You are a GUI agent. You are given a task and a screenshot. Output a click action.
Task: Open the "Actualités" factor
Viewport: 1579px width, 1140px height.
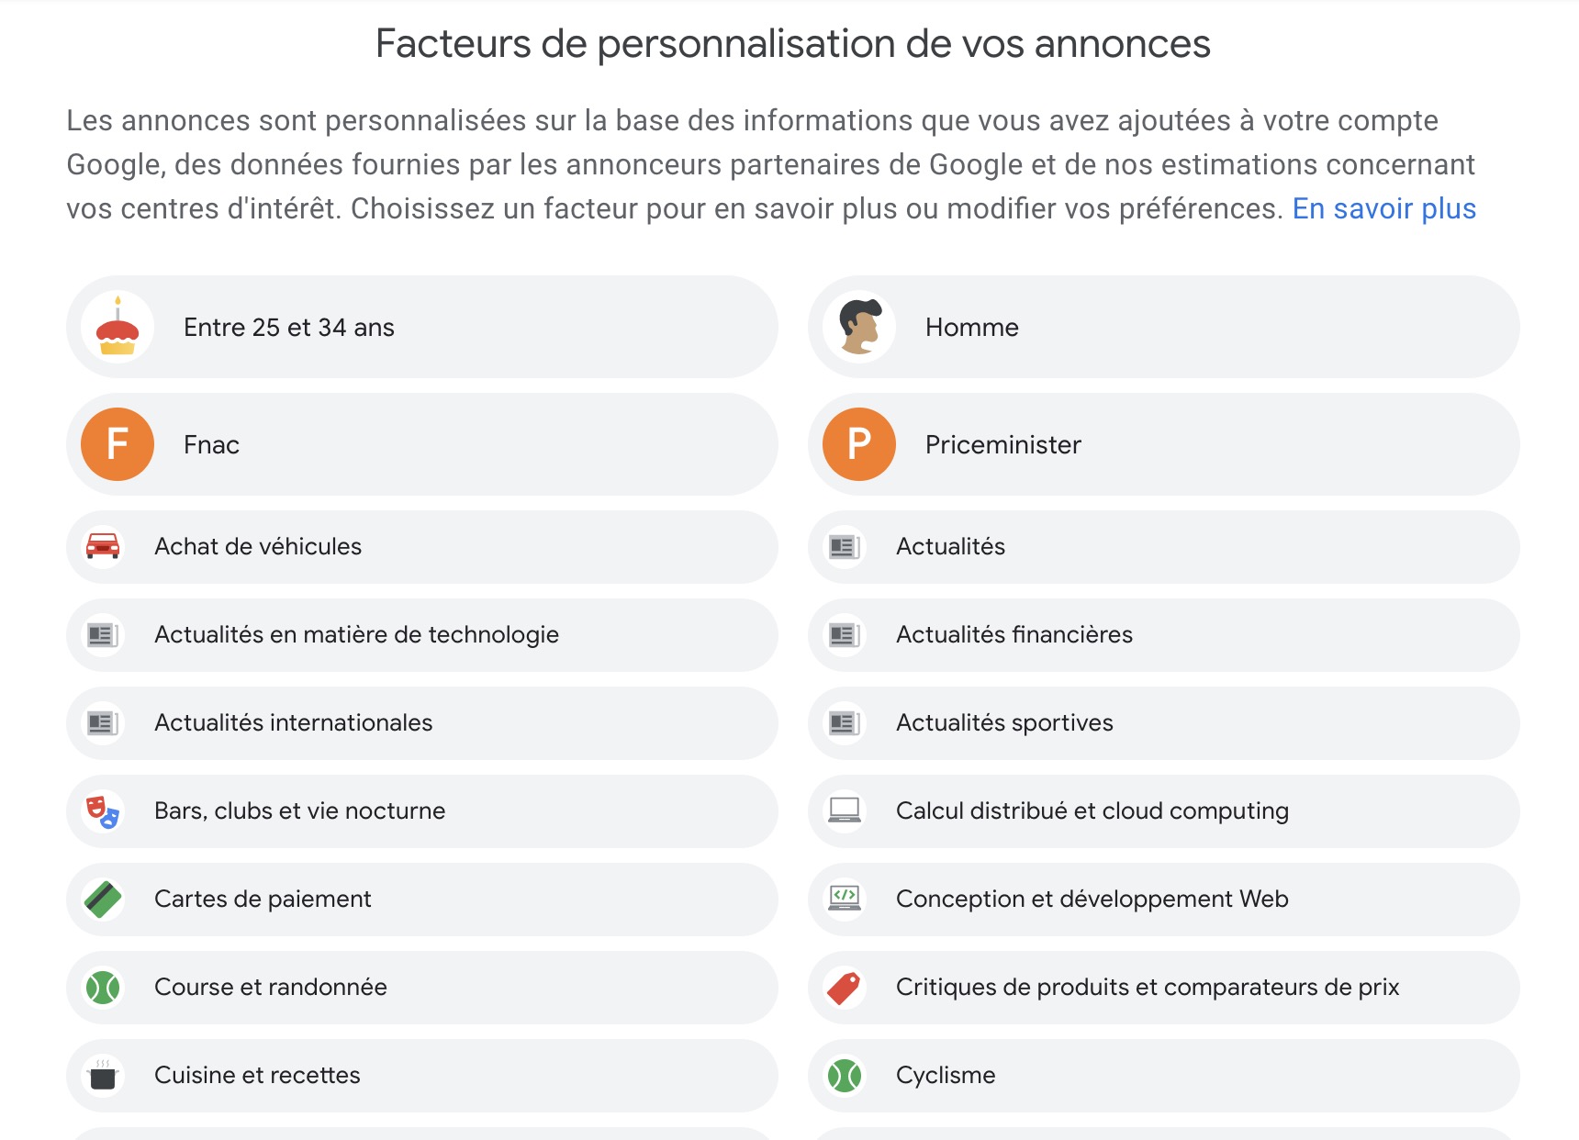pyautogui.click(x=950, y=547)
